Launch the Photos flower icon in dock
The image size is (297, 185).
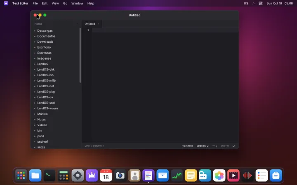pyautogui.click(x=219, y=176)
